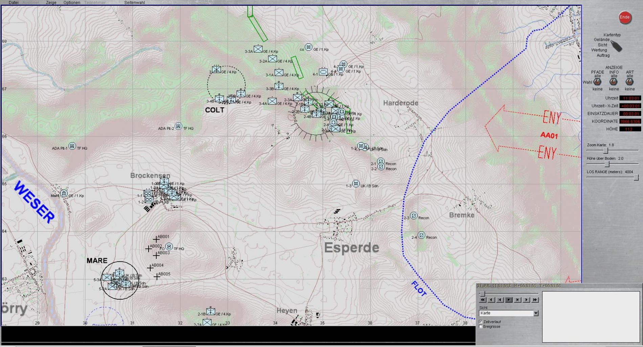Click the AB003 target reference point

click(156, 255)
